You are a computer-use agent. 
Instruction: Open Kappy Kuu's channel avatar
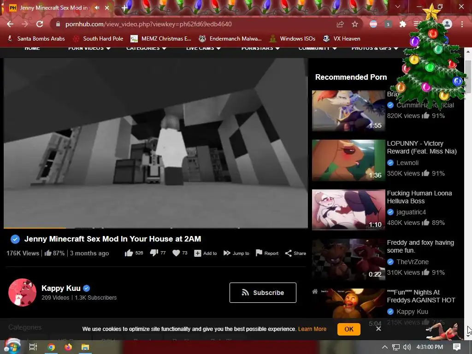coord(22,293)
